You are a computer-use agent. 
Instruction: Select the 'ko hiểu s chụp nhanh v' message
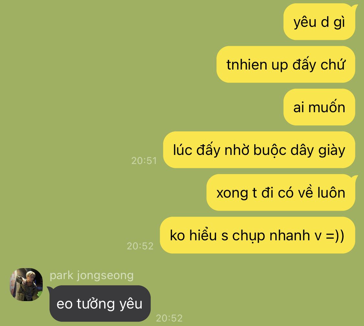tap(258, 235)
